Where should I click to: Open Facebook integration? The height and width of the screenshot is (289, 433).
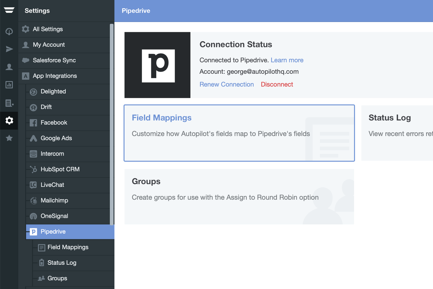pyautogui.click(x=68, y=123)
